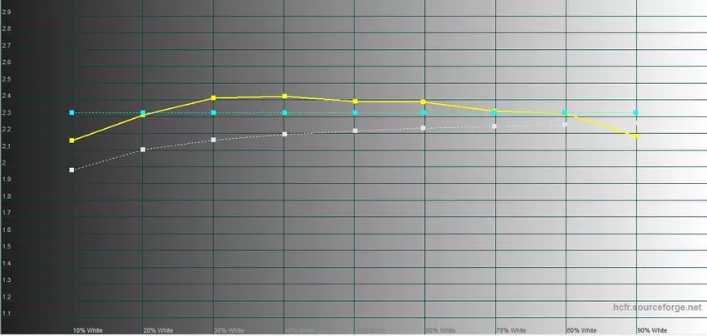Select the "70% White" x-axis label
This screenshot has height=336, width=707.
[510, 330]
